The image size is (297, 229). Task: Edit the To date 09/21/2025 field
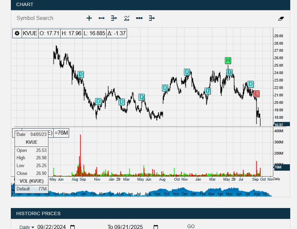coord(129,227)
